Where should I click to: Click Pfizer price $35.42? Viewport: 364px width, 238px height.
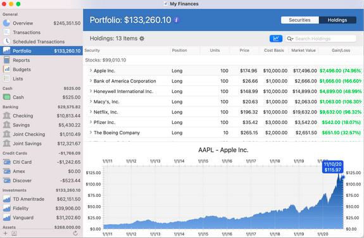pos(250,122)
